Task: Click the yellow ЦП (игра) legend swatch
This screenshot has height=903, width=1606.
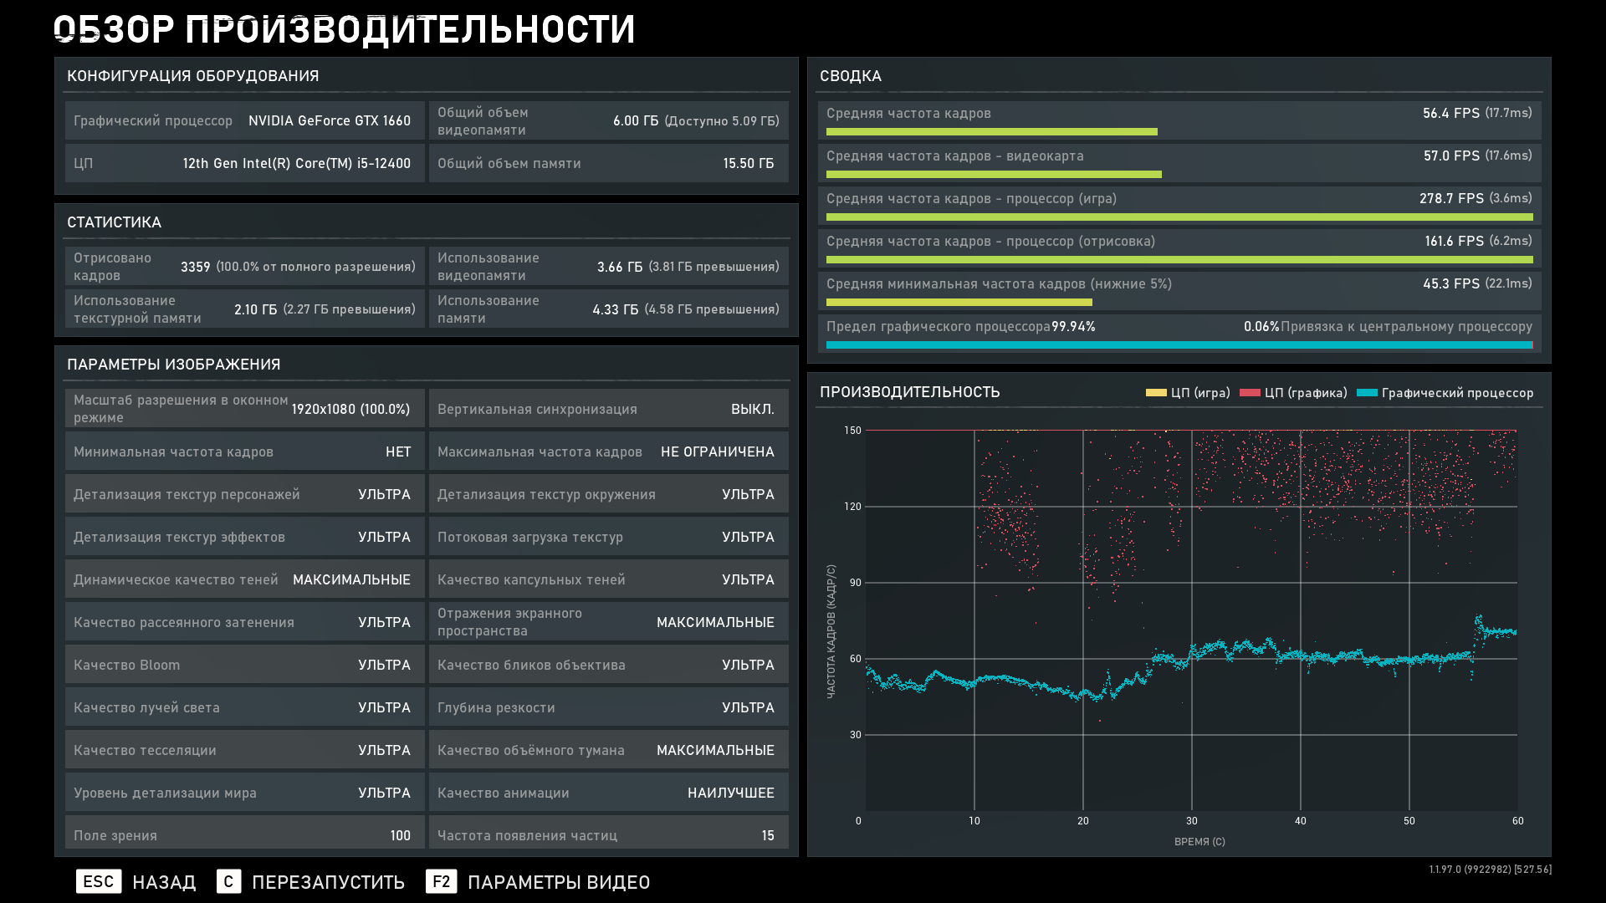Action: tap(1155, 393)
